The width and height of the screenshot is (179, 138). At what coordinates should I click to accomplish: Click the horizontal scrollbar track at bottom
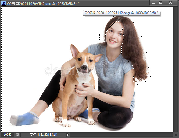coord(121,135)
